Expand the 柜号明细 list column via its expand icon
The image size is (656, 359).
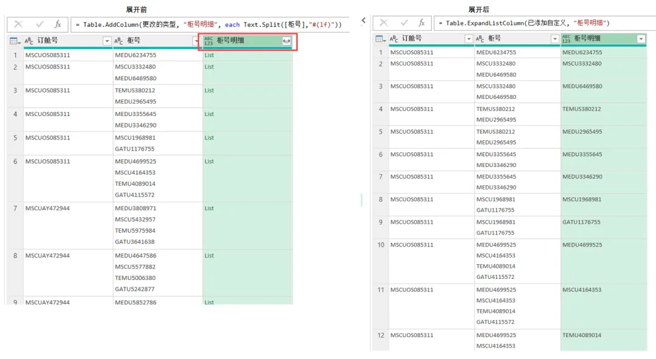pyautogui.click(x=287, y=41)
